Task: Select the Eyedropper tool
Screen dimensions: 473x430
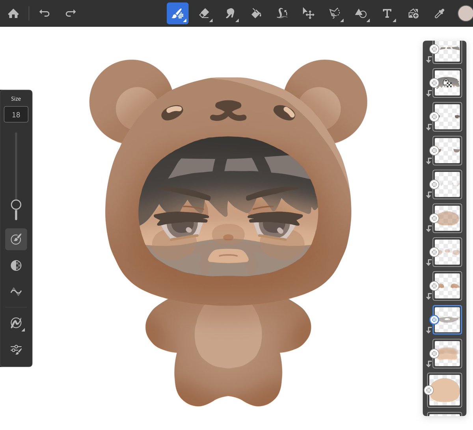Action: (x=439, y=13)
